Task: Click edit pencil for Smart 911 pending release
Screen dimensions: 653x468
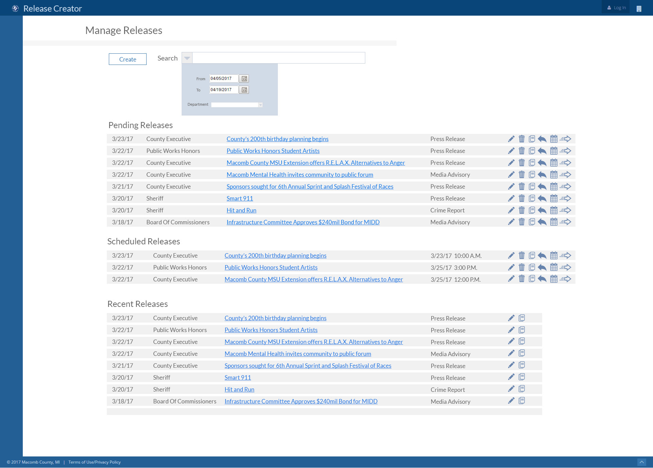Action: tap(511, 198)
